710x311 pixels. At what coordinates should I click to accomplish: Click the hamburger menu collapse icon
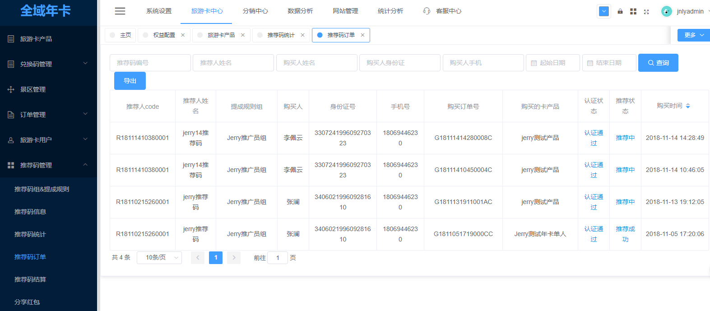point(120,11)
